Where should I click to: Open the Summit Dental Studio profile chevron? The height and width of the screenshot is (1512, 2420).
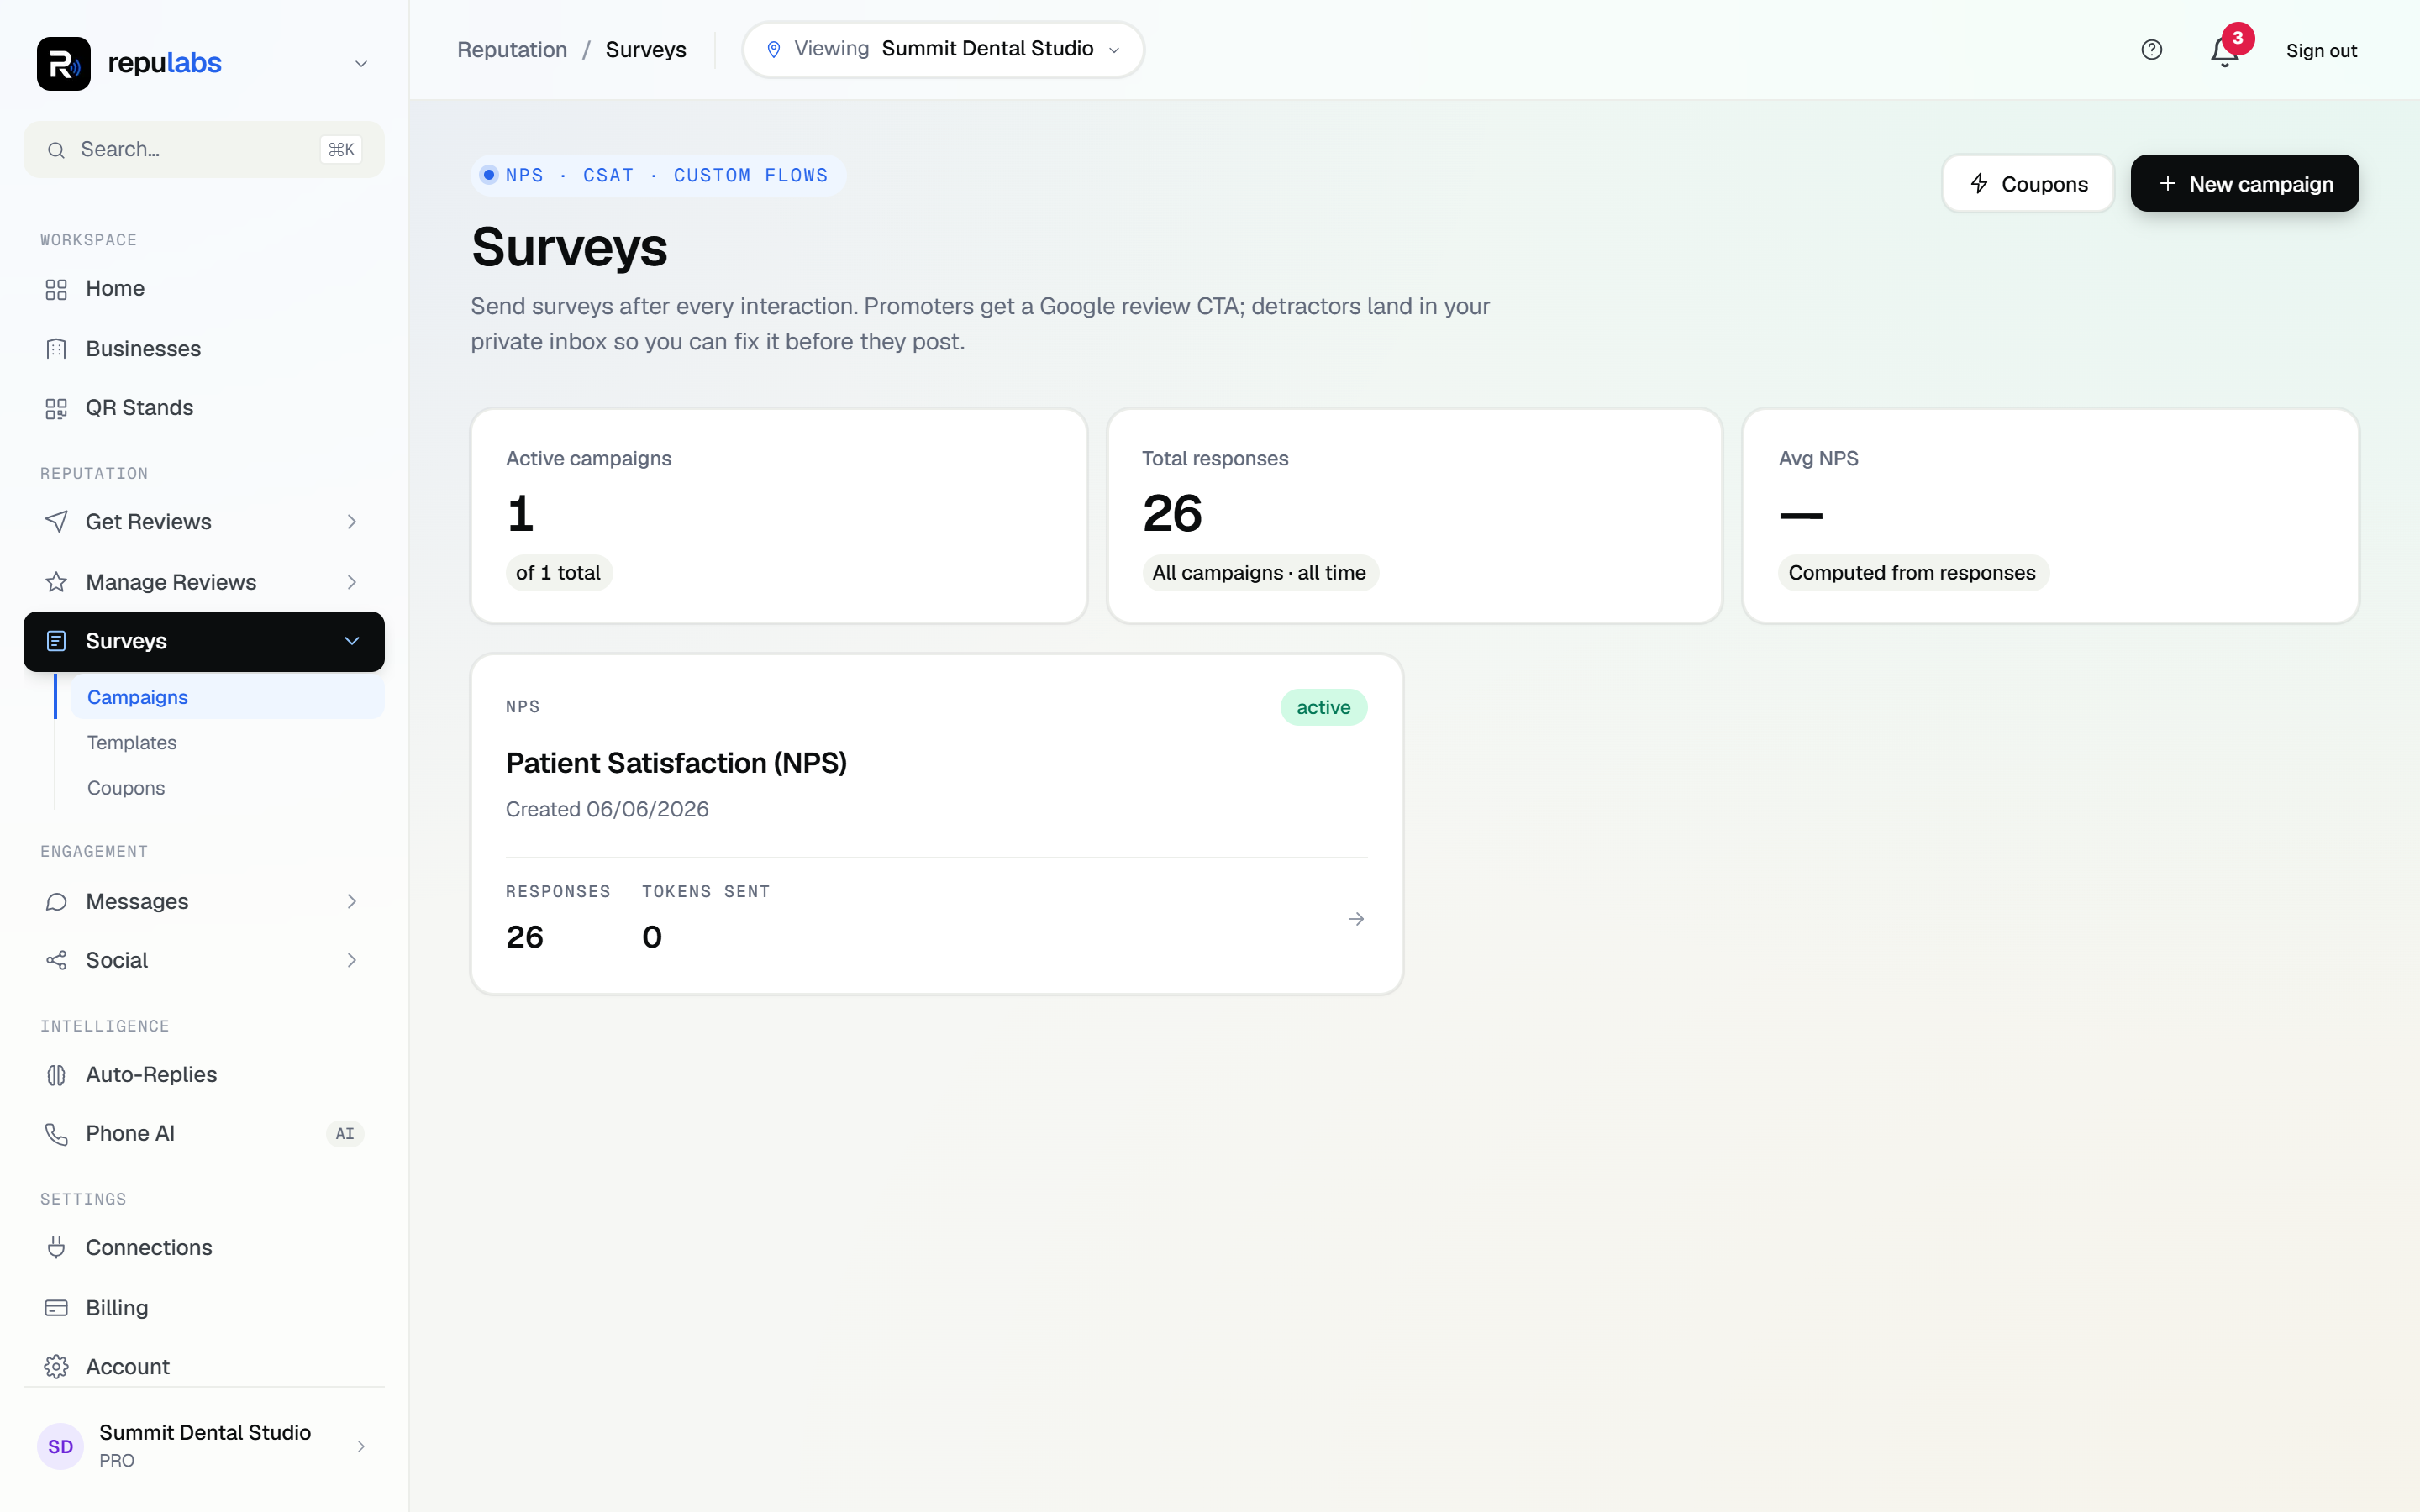[x=361, y=1446]
